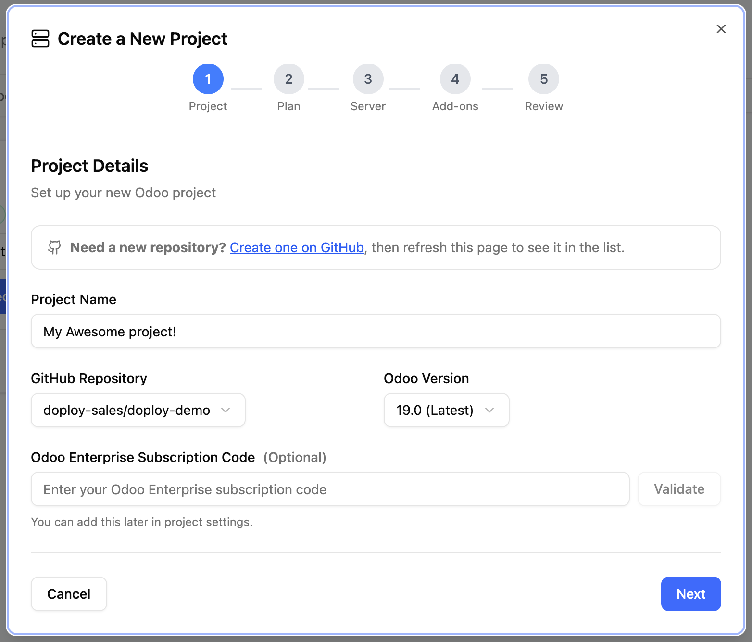Select step 4 Add-ons circle
The image size is (752, 642).
click(x=455, y=78)
